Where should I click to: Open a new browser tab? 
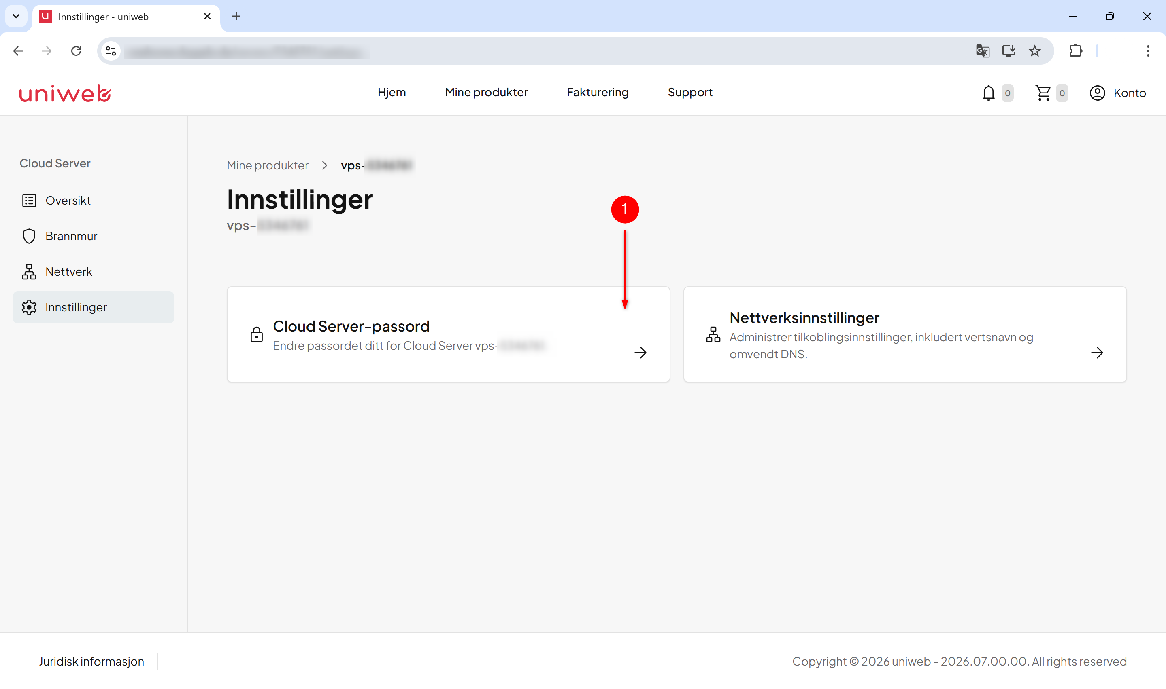(x=236, y=17)
